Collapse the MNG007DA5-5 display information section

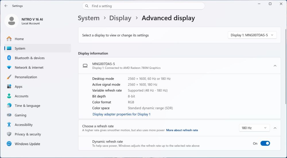[275, 66]
